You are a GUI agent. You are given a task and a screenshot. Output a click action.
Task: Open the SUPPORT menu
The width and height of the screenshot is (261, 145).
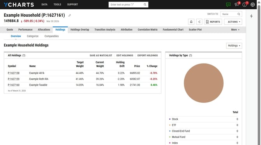pos(72,5)
